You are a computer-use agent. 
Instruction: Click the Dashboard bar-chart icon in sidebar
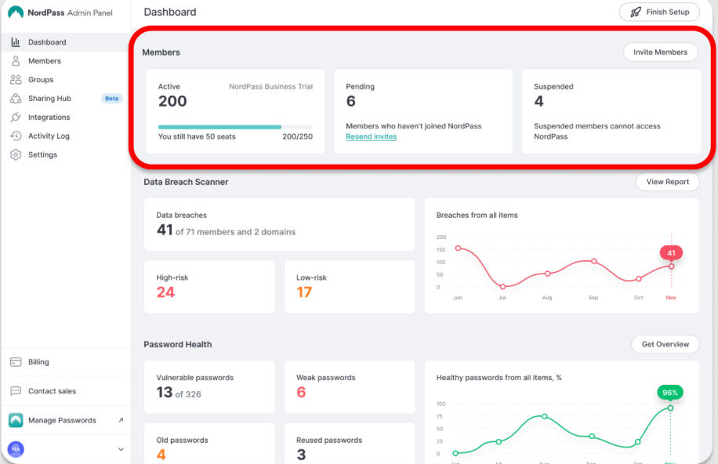tap(16, 42)
